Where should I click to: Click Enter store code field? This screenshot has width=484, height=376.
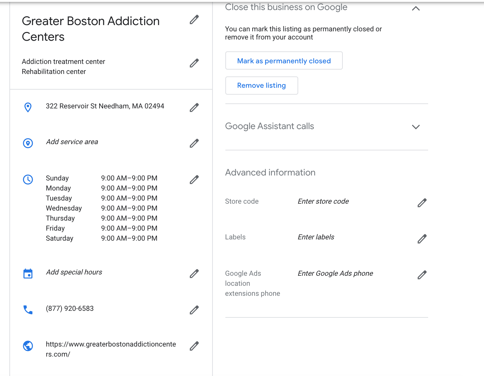tap(323, 201)
